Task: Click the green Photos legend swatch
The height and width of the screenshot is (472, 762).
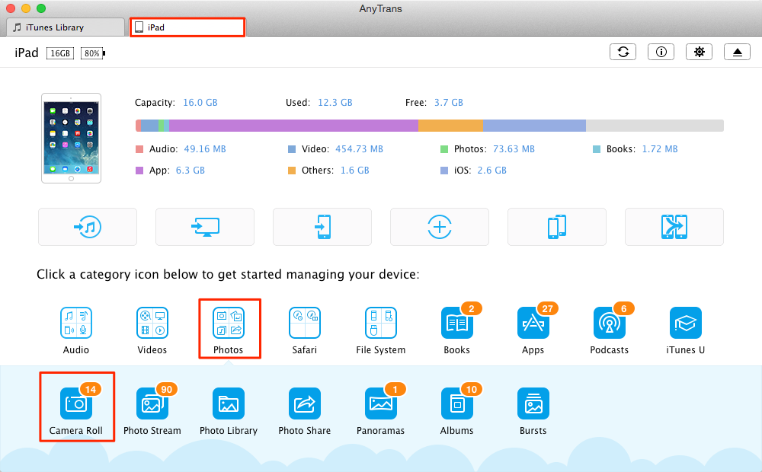Action: coord(444,149)
